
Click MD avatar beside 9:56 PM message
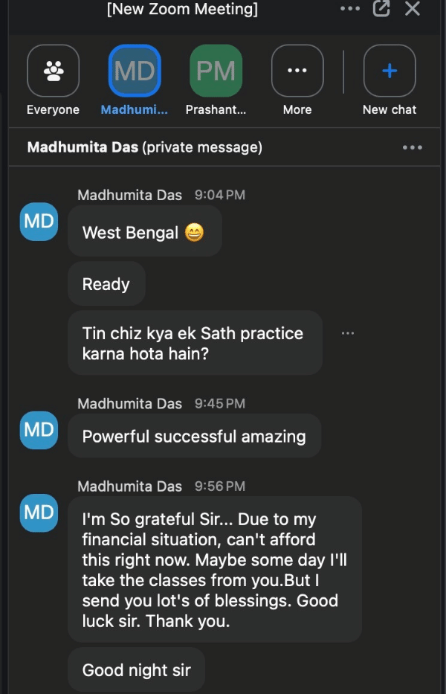tap(39, 513)
